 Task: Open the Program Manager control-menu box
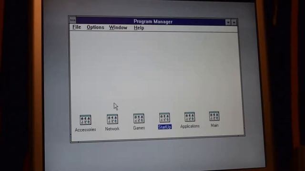(73, 20)
